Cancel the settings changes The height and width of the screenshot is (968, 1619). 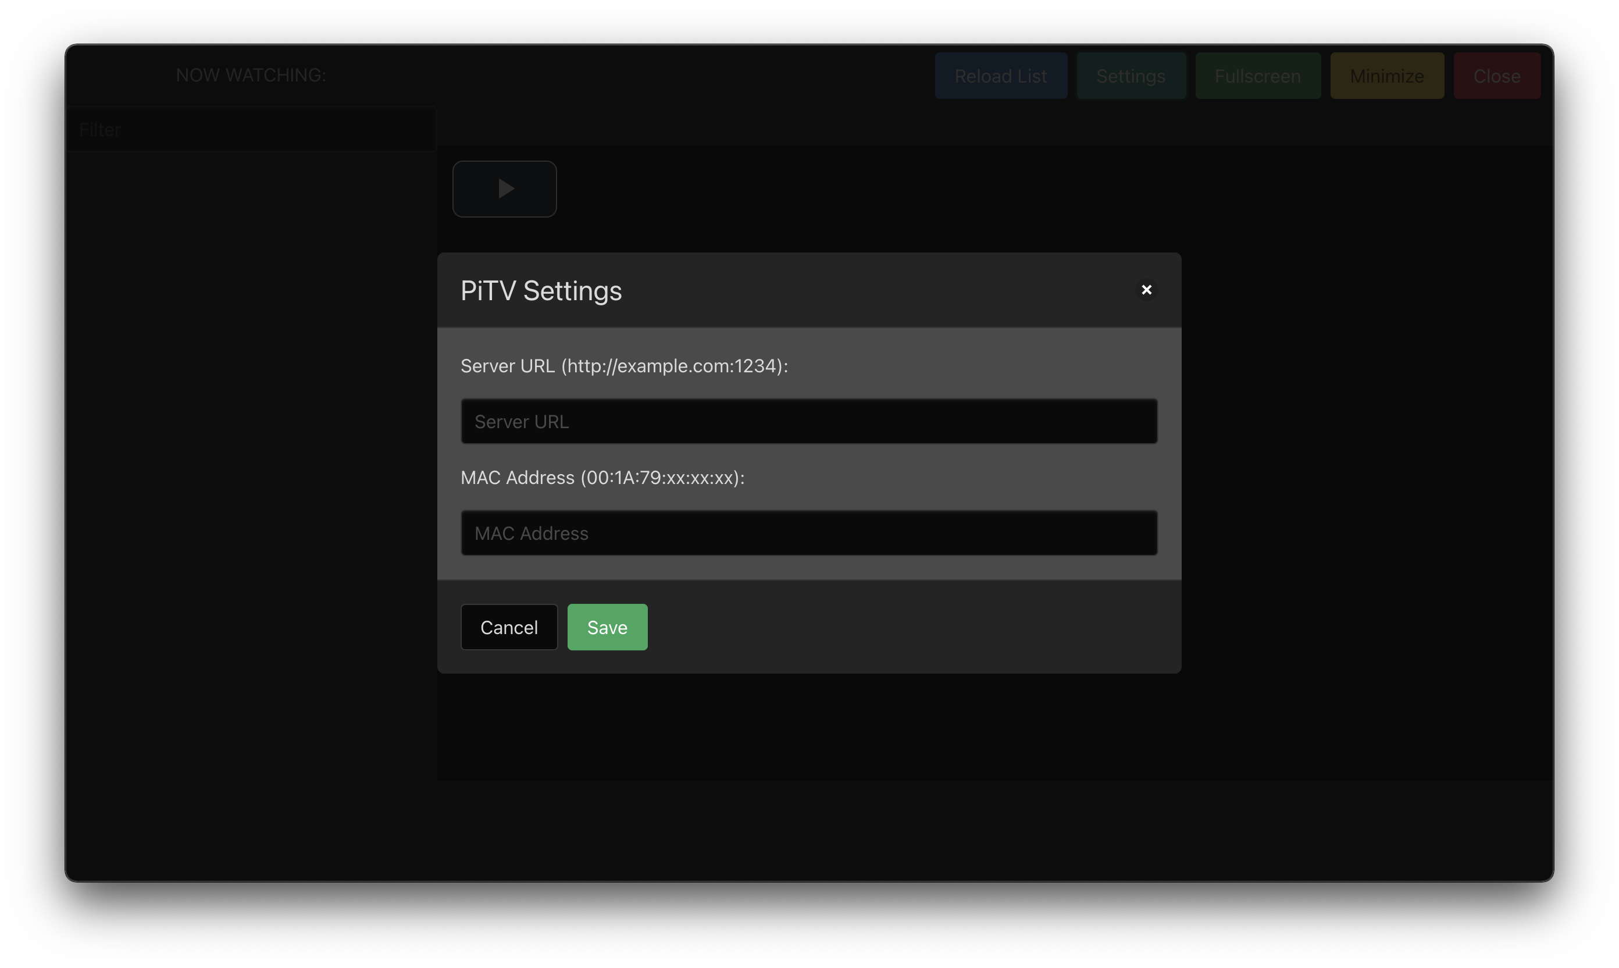click(509, 627)
